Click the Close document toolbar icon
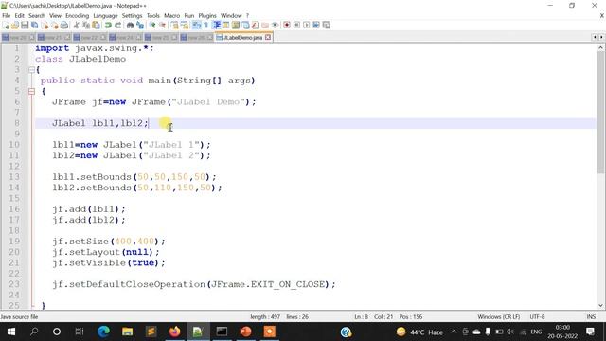This screenshot has height=341, width=606. point(45,26)
